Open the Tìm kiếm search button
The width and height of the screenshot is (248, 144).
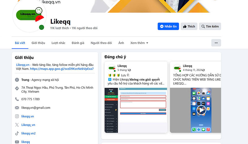[x=210, y=26]
